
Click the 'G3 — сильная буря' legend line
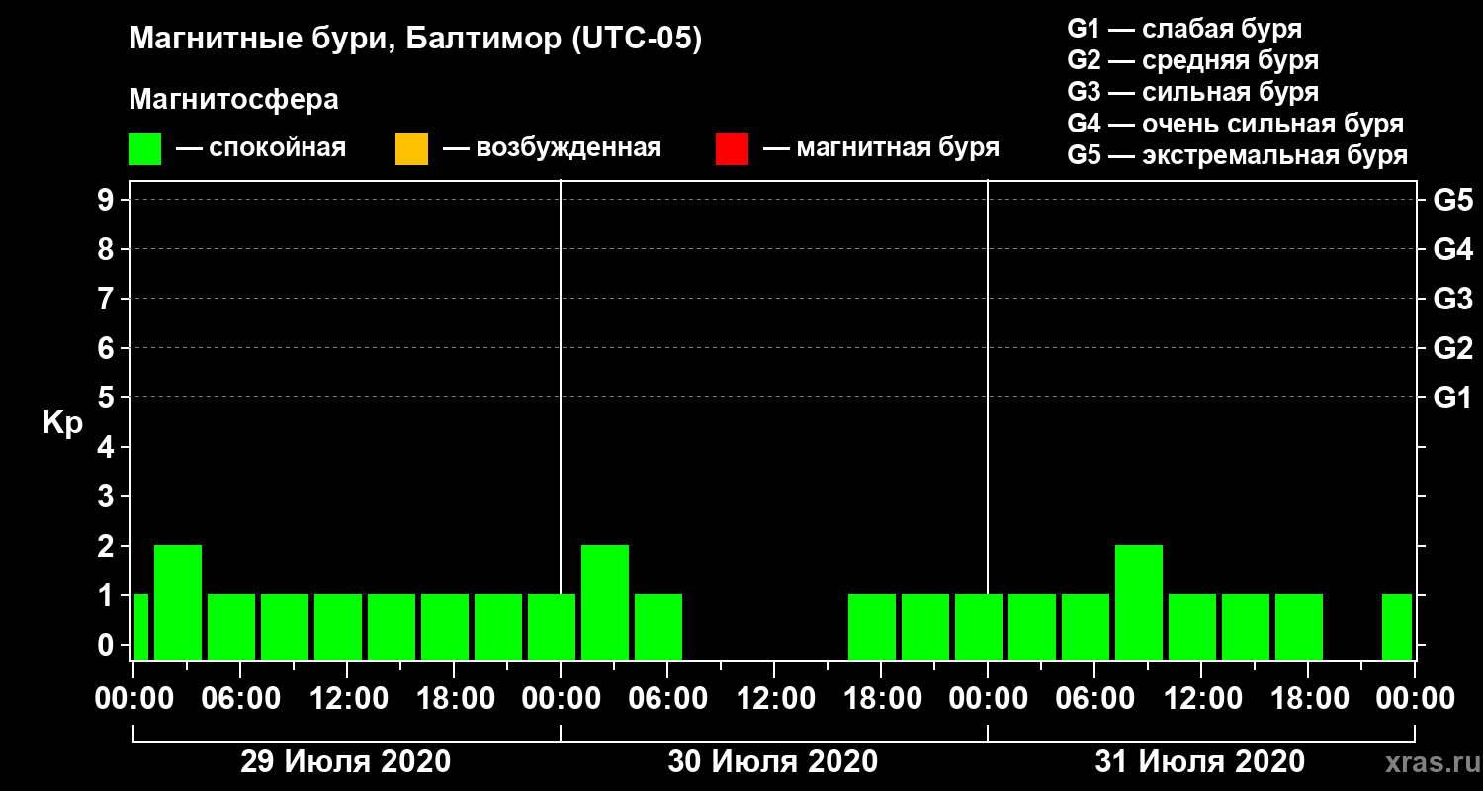1193,92
